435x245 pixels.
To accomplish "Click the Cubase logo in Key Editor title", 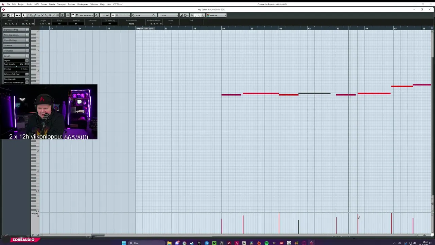I will (3, 10).
